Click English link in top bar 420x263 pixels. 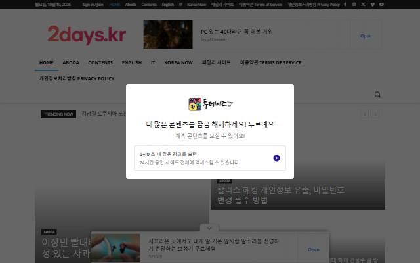click(x=168, y=5)
